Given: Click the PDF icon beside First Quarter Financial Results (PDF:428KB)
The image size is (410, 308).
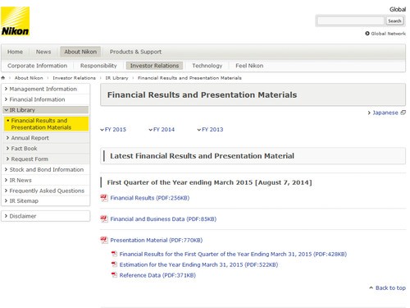Looking at the screenshot, I should [x=114, y=254].
